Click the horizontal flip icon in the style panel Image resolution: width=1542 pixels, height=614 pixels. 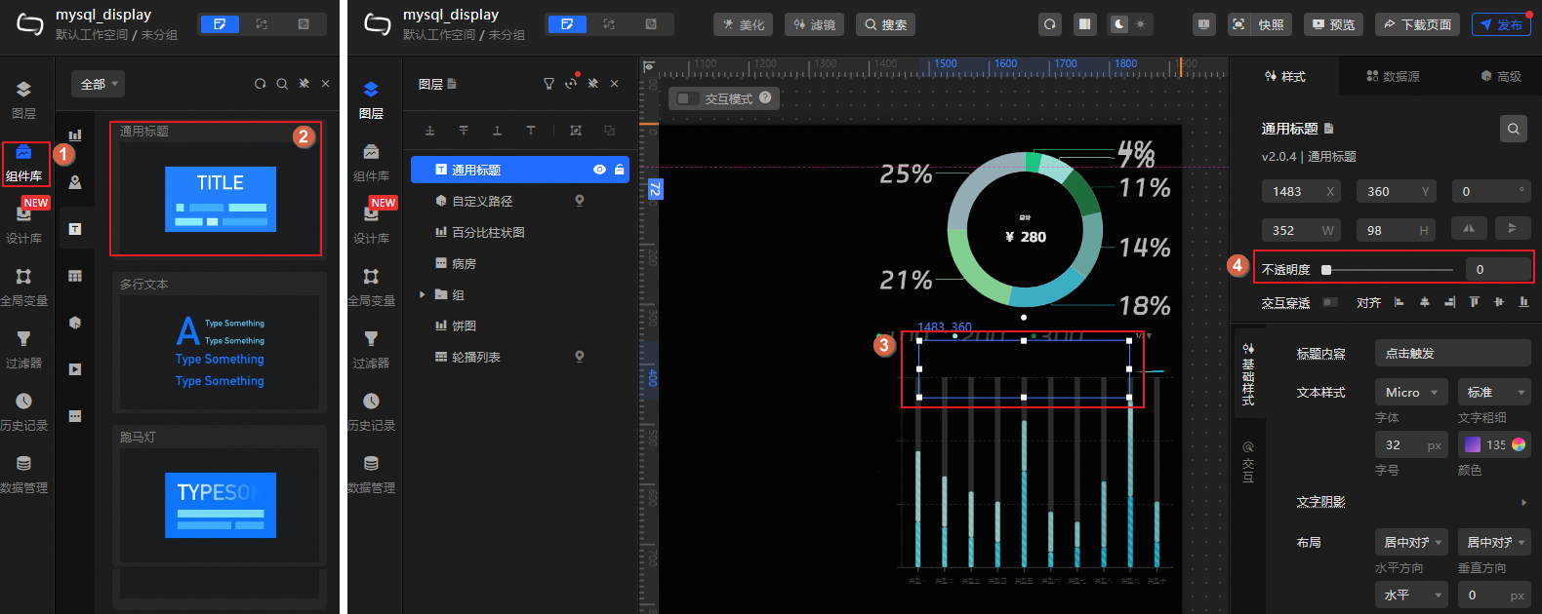point(1469,229)
